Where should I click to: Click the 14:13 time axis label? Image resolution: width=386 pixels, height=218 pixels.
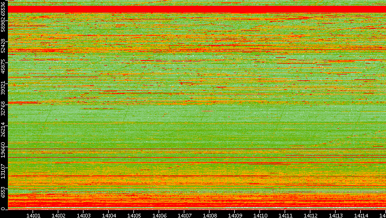click(x=335, y=215)
